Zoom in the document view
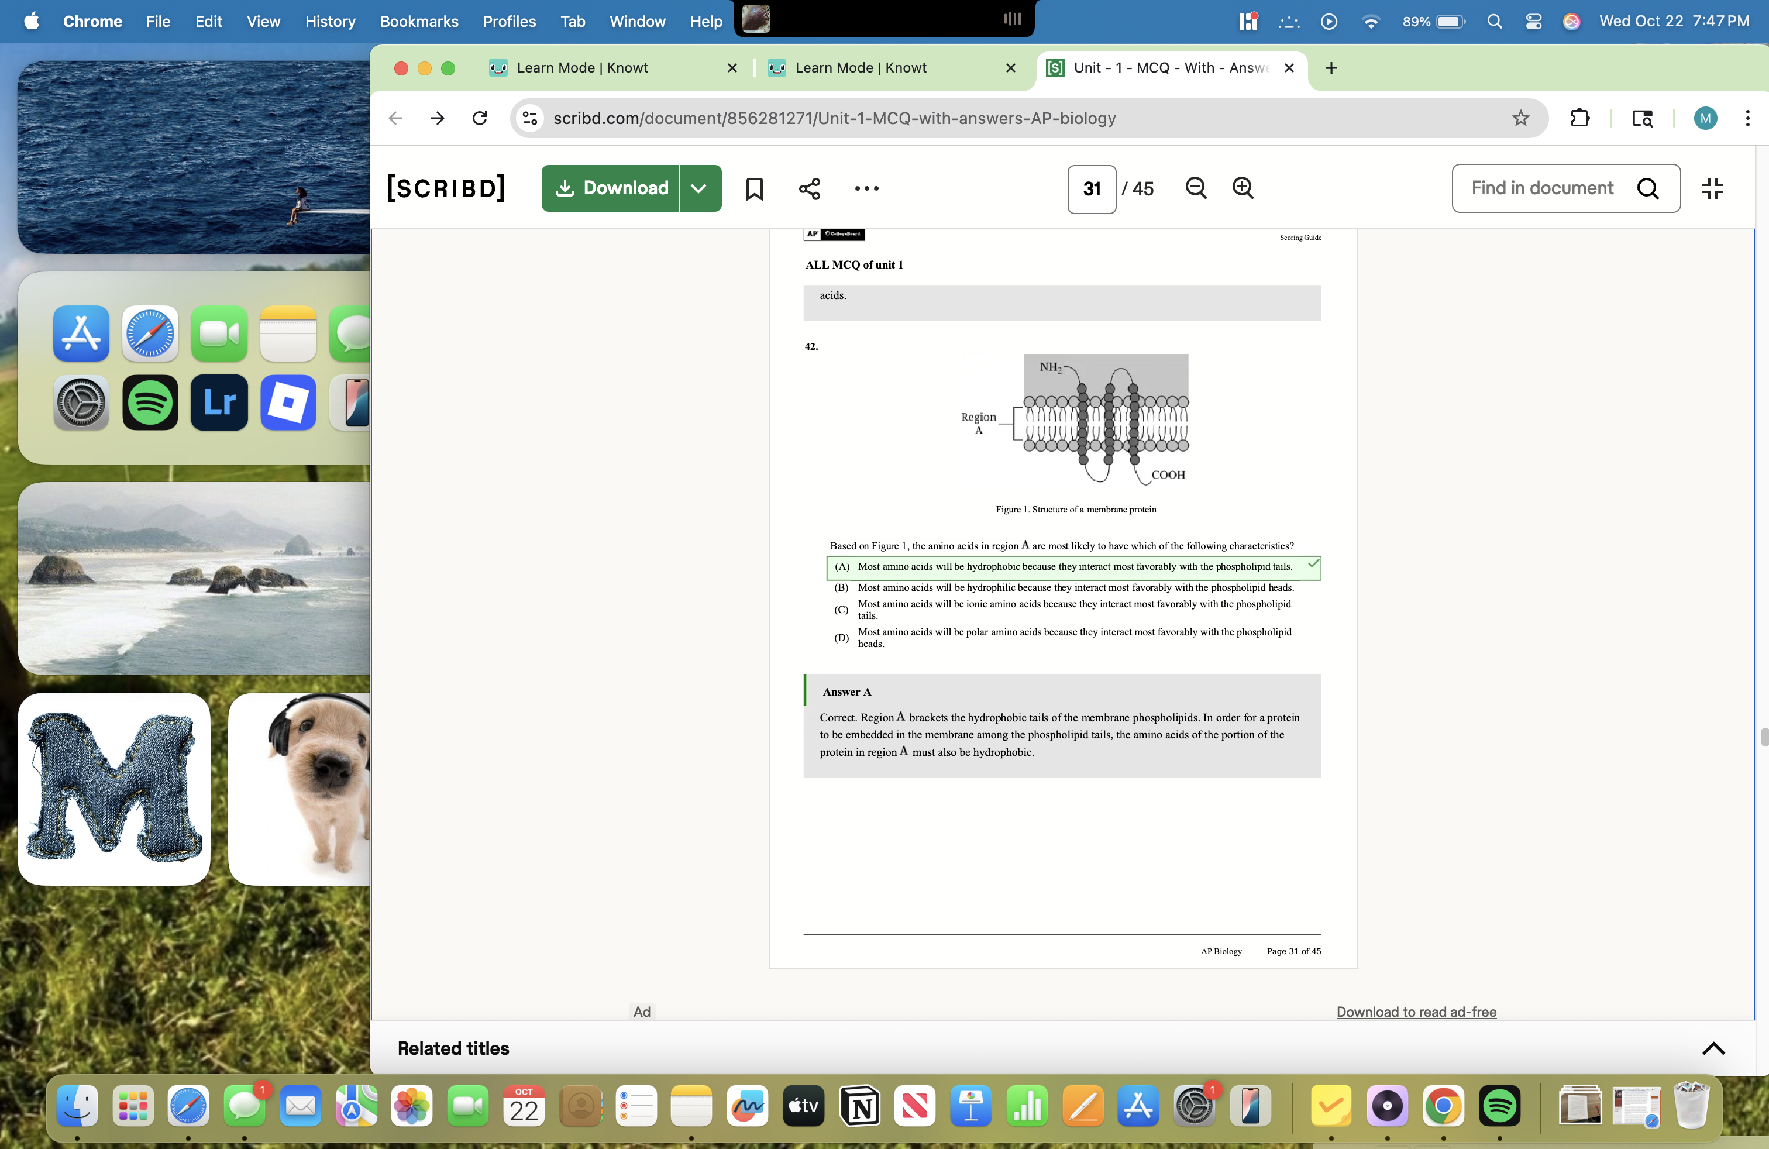This screenshot has width=1769, height=1149. [x=1243, y=188]
